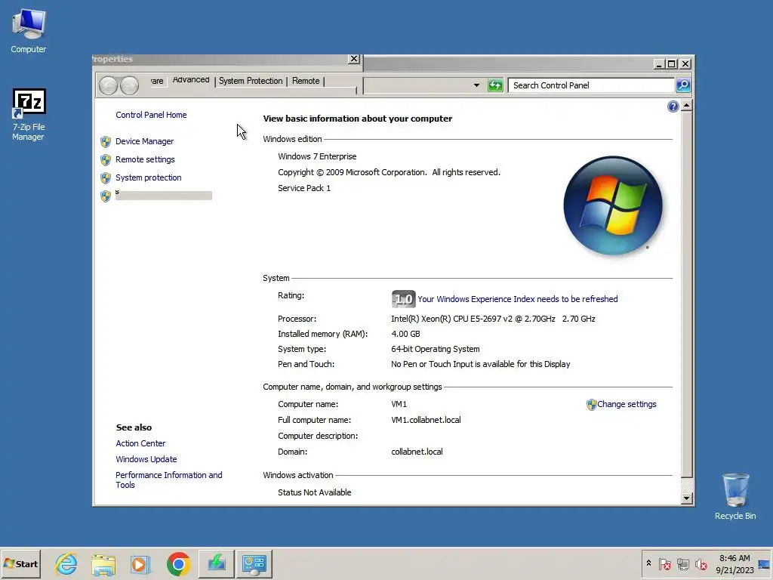Click the full computer name VM1.collabnet.local

[x=426, y=420]
